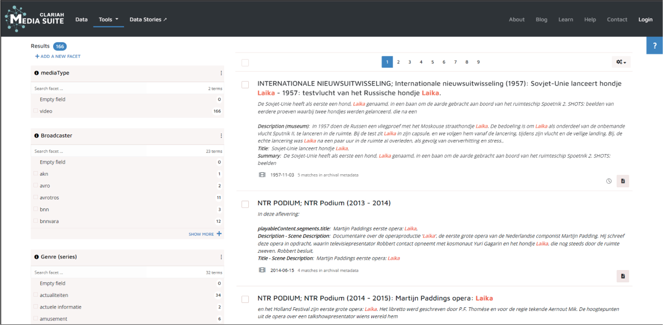Click the Genre (series) info icon
Screen dimensions: 663x325
(x=36, y=257)
